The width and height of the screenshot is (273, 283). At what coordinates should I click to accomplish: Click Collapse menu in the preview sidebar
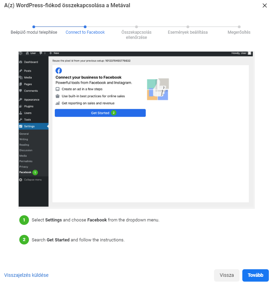coord(31,180)
